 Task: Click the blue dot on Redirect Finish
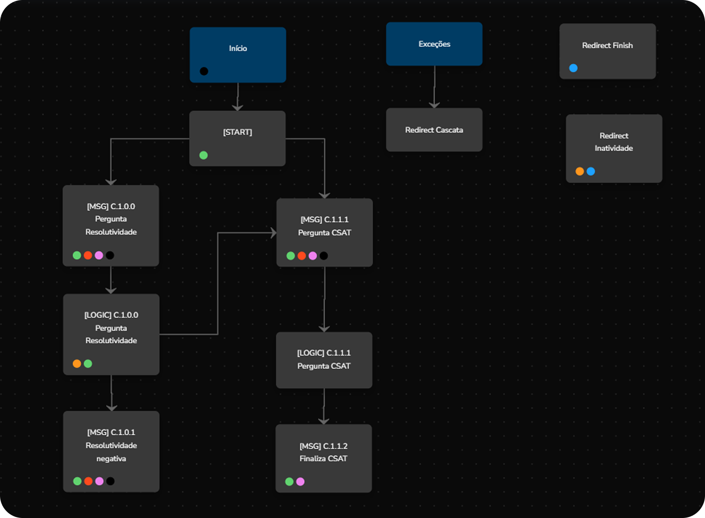pyautogui.click(x=573, y=68)
